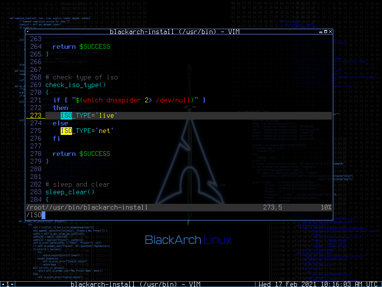This screenshot has width=382, height=287.
Task: Click sleep_clear() function name
Action: (70, 192)
